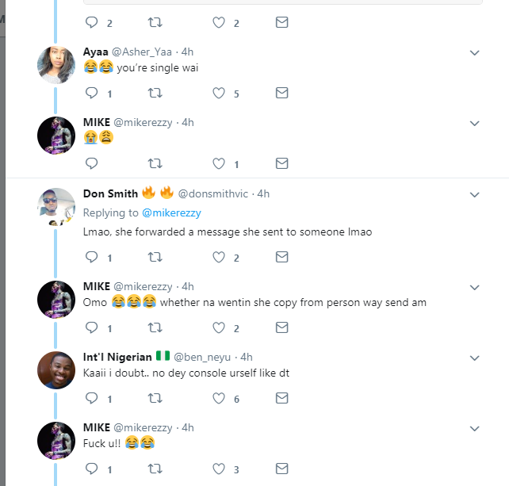The height and width of the screenshot is (486, 509).
Task: Click Ayaa's profile avatar
Action: point(56,65)
